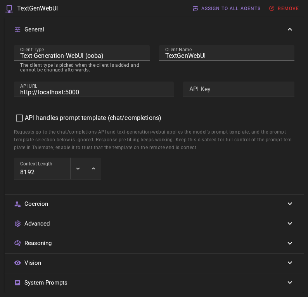Click the System Prompts document icon
Image resolution: width=308 pixels, height=297 pixels.
[x=17, y=283]
